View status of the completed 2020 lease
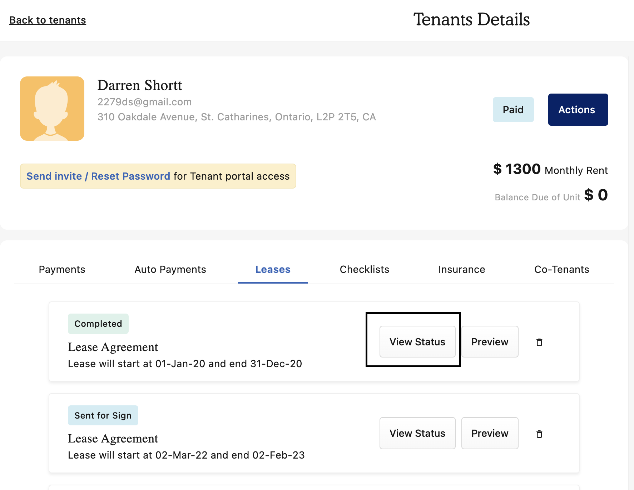The height and width of the screenshot is (490, 634). [417, 342]
